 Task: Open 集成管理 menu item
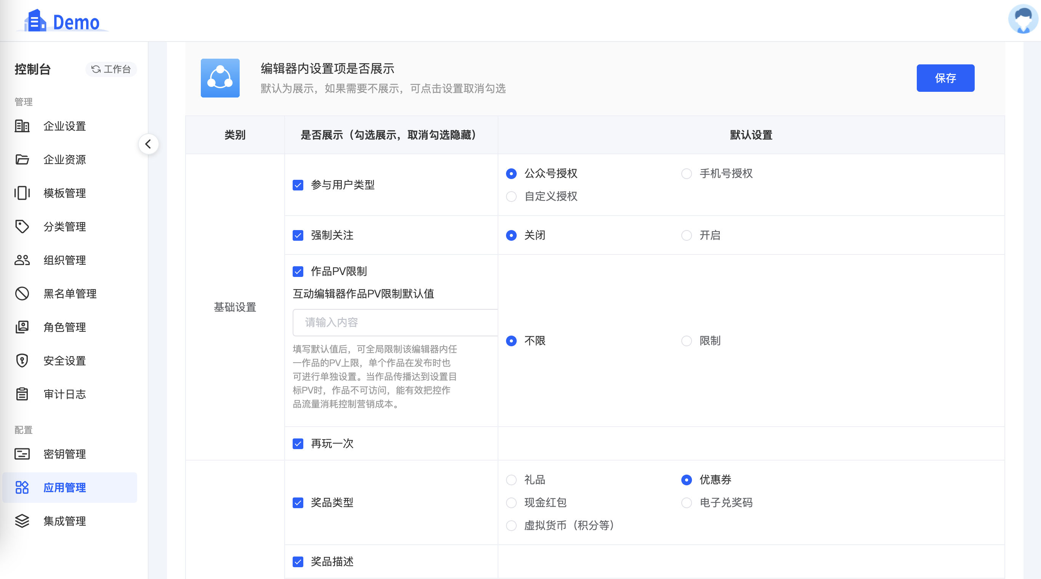click(x=70, y=521)
